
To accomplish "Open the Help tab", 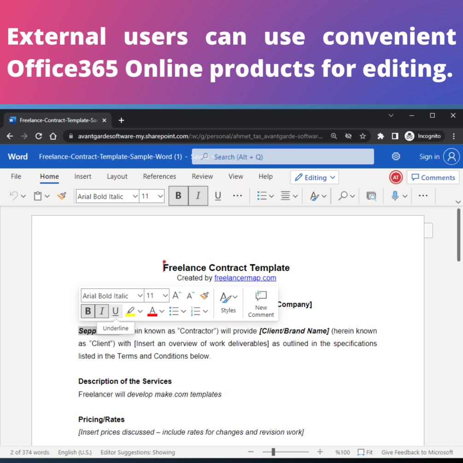I will coord(265,176).
